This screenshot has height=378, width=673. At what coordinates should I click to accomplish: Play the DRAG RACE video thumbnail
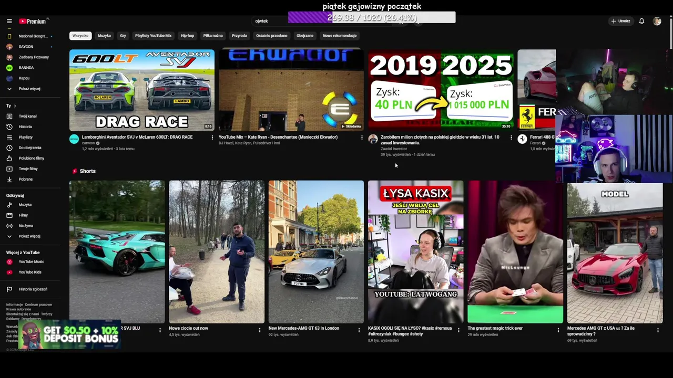tap(142, 90)
